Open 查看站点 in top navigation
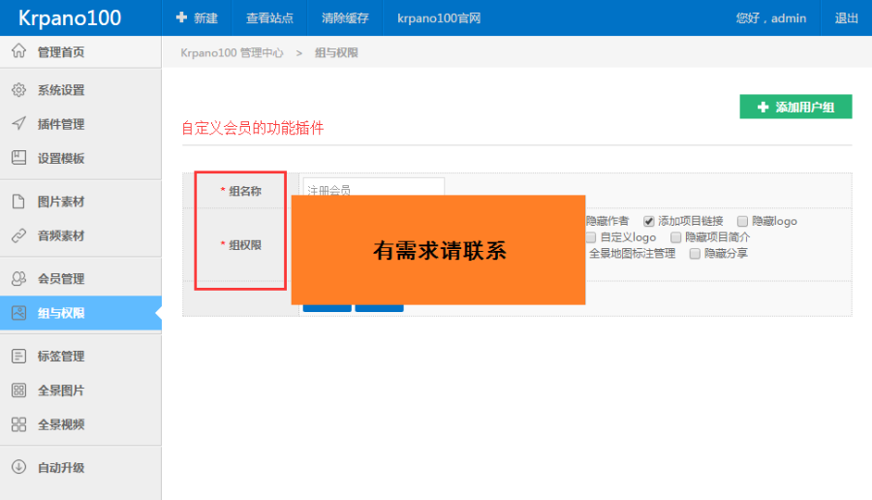This screenshot has width=872, height=500. click(269, 17)
